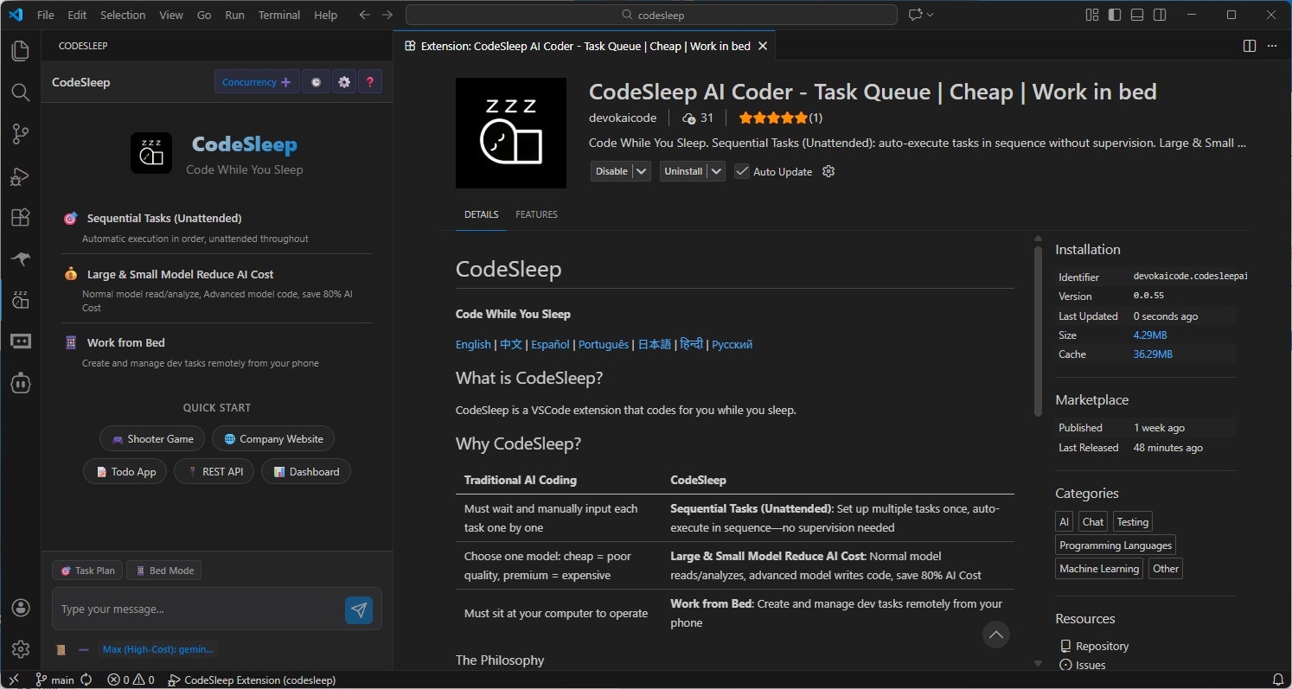Click the extension manage gear beside Auto Update
The height and width of the screenshot is (689, 1292).
[828, 171]
